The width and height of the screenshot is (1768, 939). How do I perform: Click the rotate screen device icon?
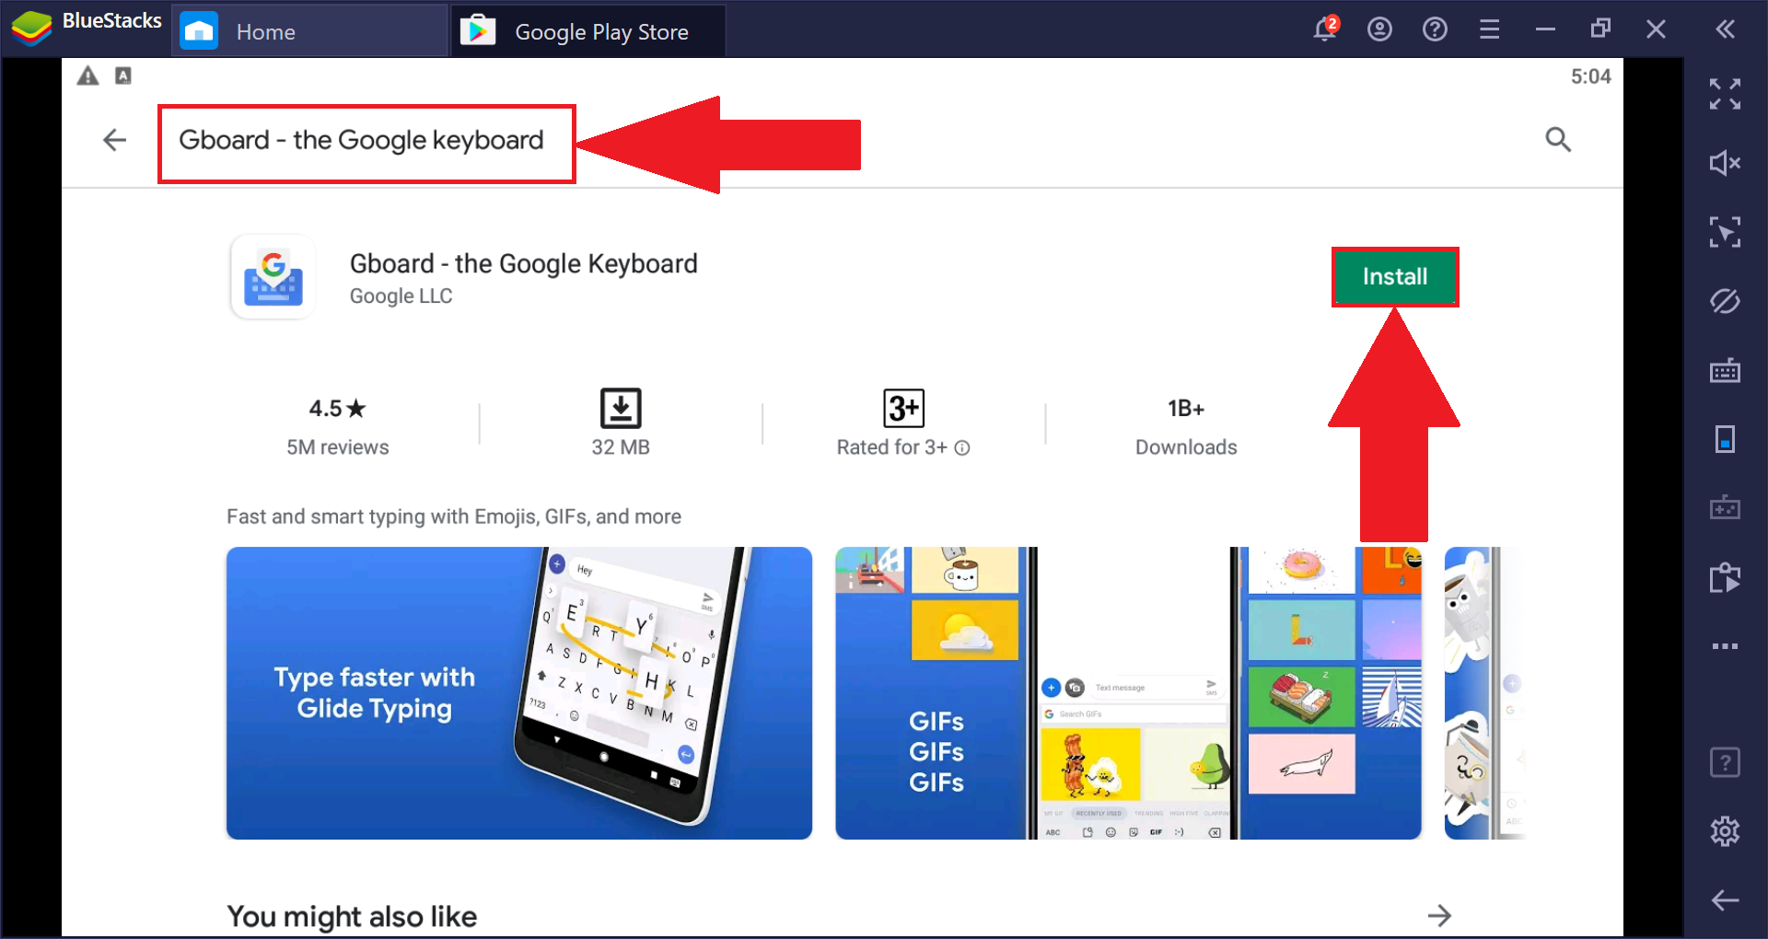coord(1725,439)
